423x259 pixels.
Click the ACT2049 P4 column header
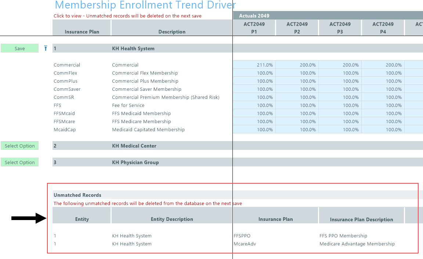click(383, 28)
